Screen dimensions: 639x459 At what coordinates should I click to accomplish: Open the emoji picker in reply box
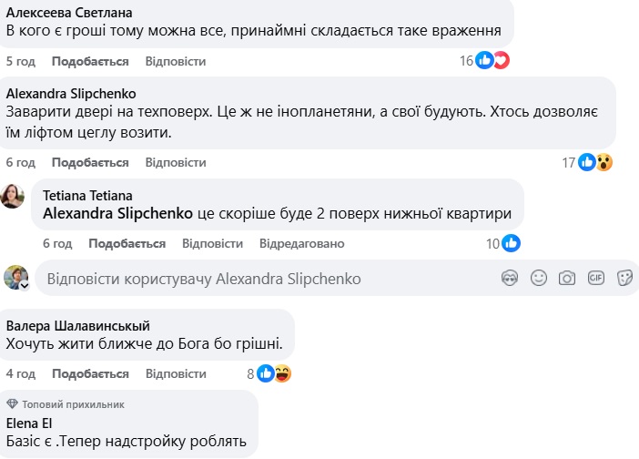(x=539, y=278)
